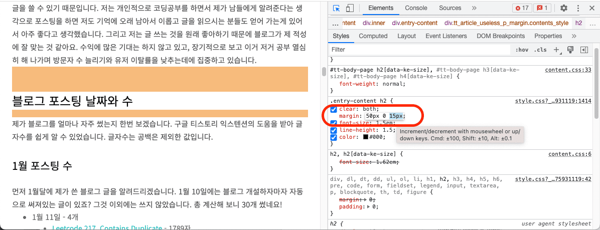This screenshot has height=230, width=600.
Task: Click the Filter styles input field
Action: pyautogui.click(x=420, y=50)
